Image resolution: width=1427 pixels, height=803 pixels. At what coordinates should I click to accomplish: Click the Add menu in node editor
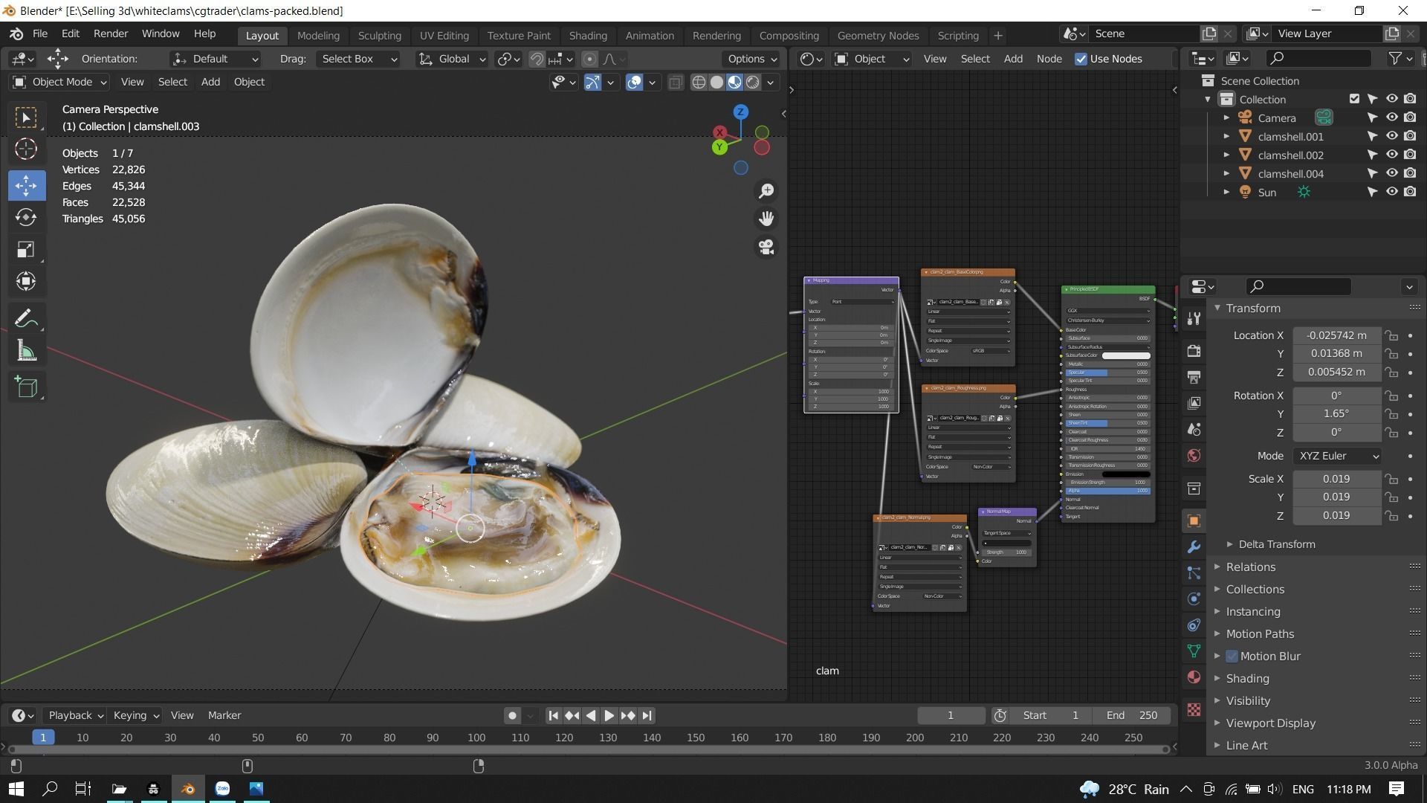1013,59
